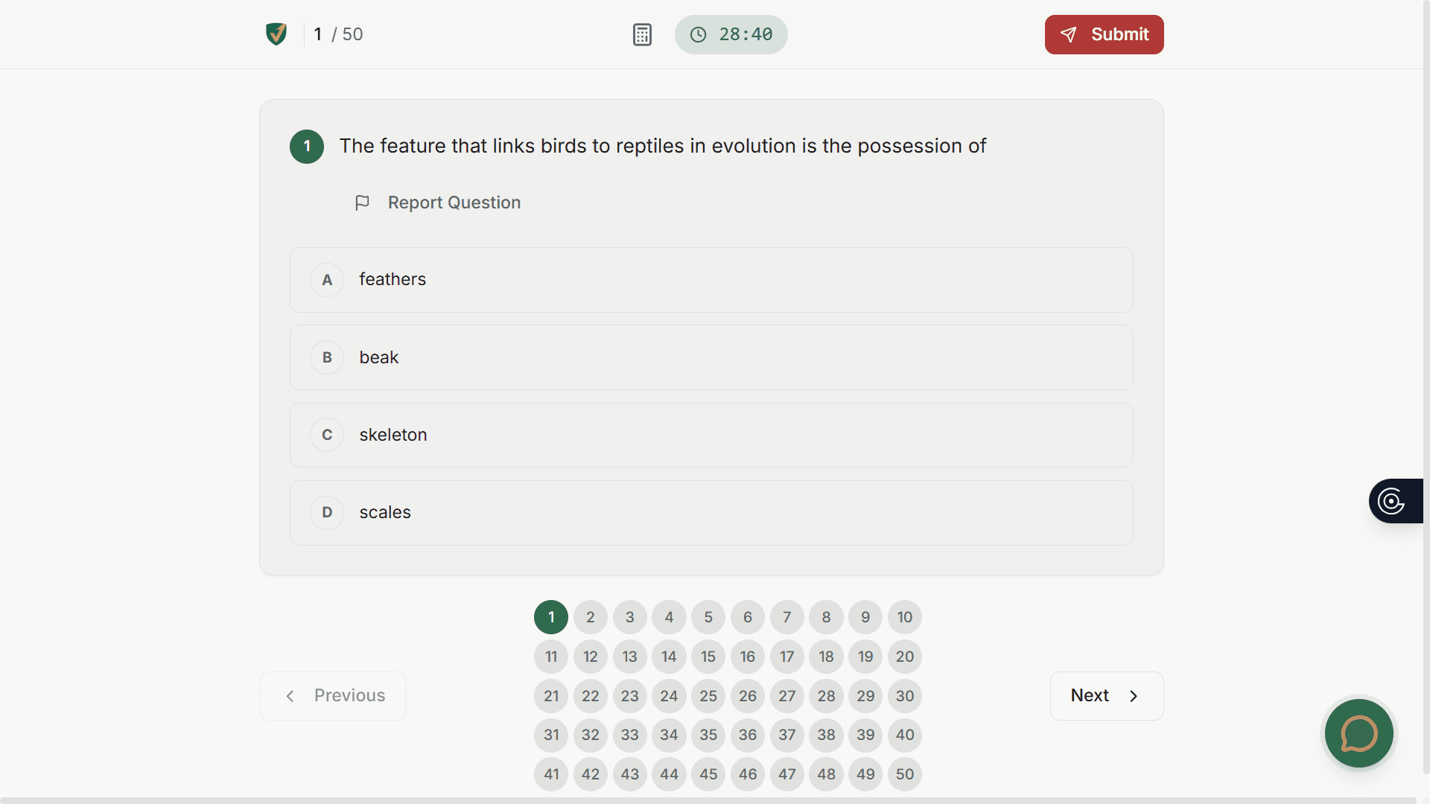The image size is (1430, 804).
Task: Click the horizontal scrollbar at the bottom
Action: pos(708,800)
